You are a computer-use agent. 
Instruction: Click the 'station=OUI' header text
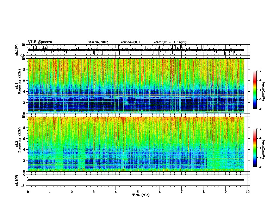(130, 42)
